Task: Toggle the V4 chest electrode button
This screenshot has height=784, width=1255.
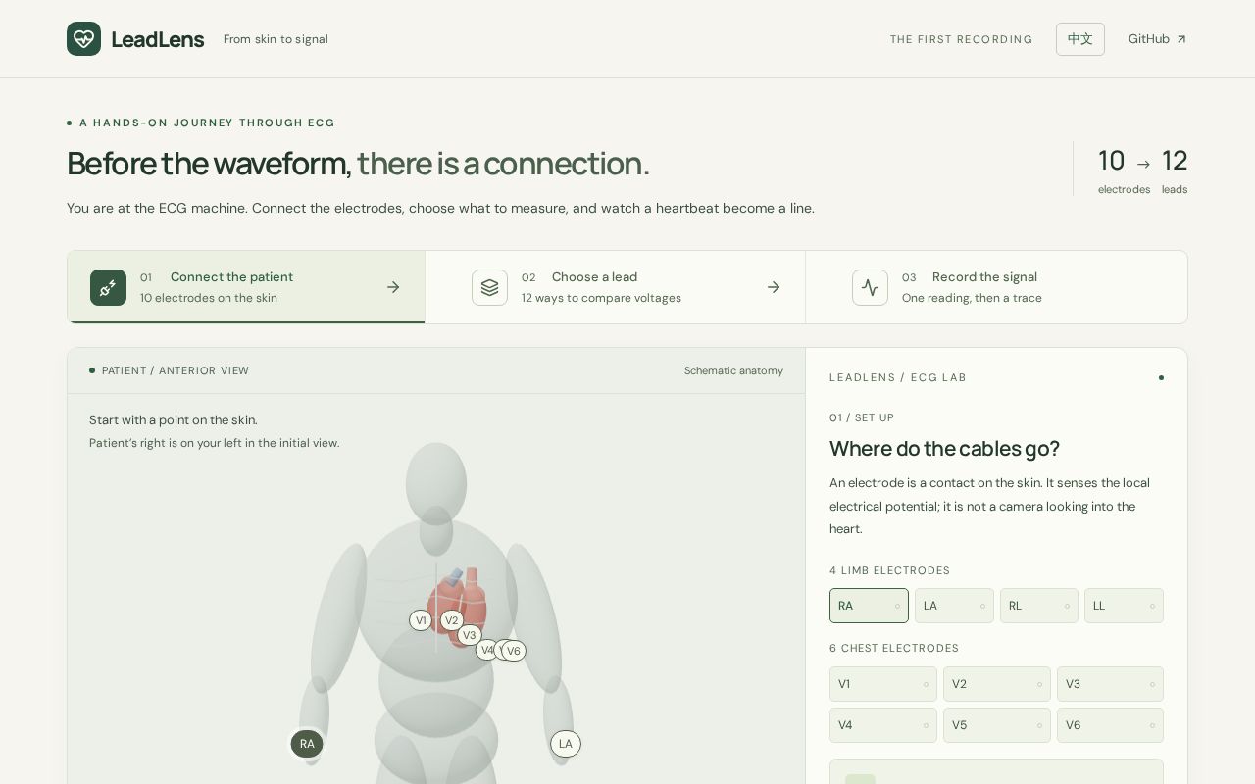Action: point(883,725)
